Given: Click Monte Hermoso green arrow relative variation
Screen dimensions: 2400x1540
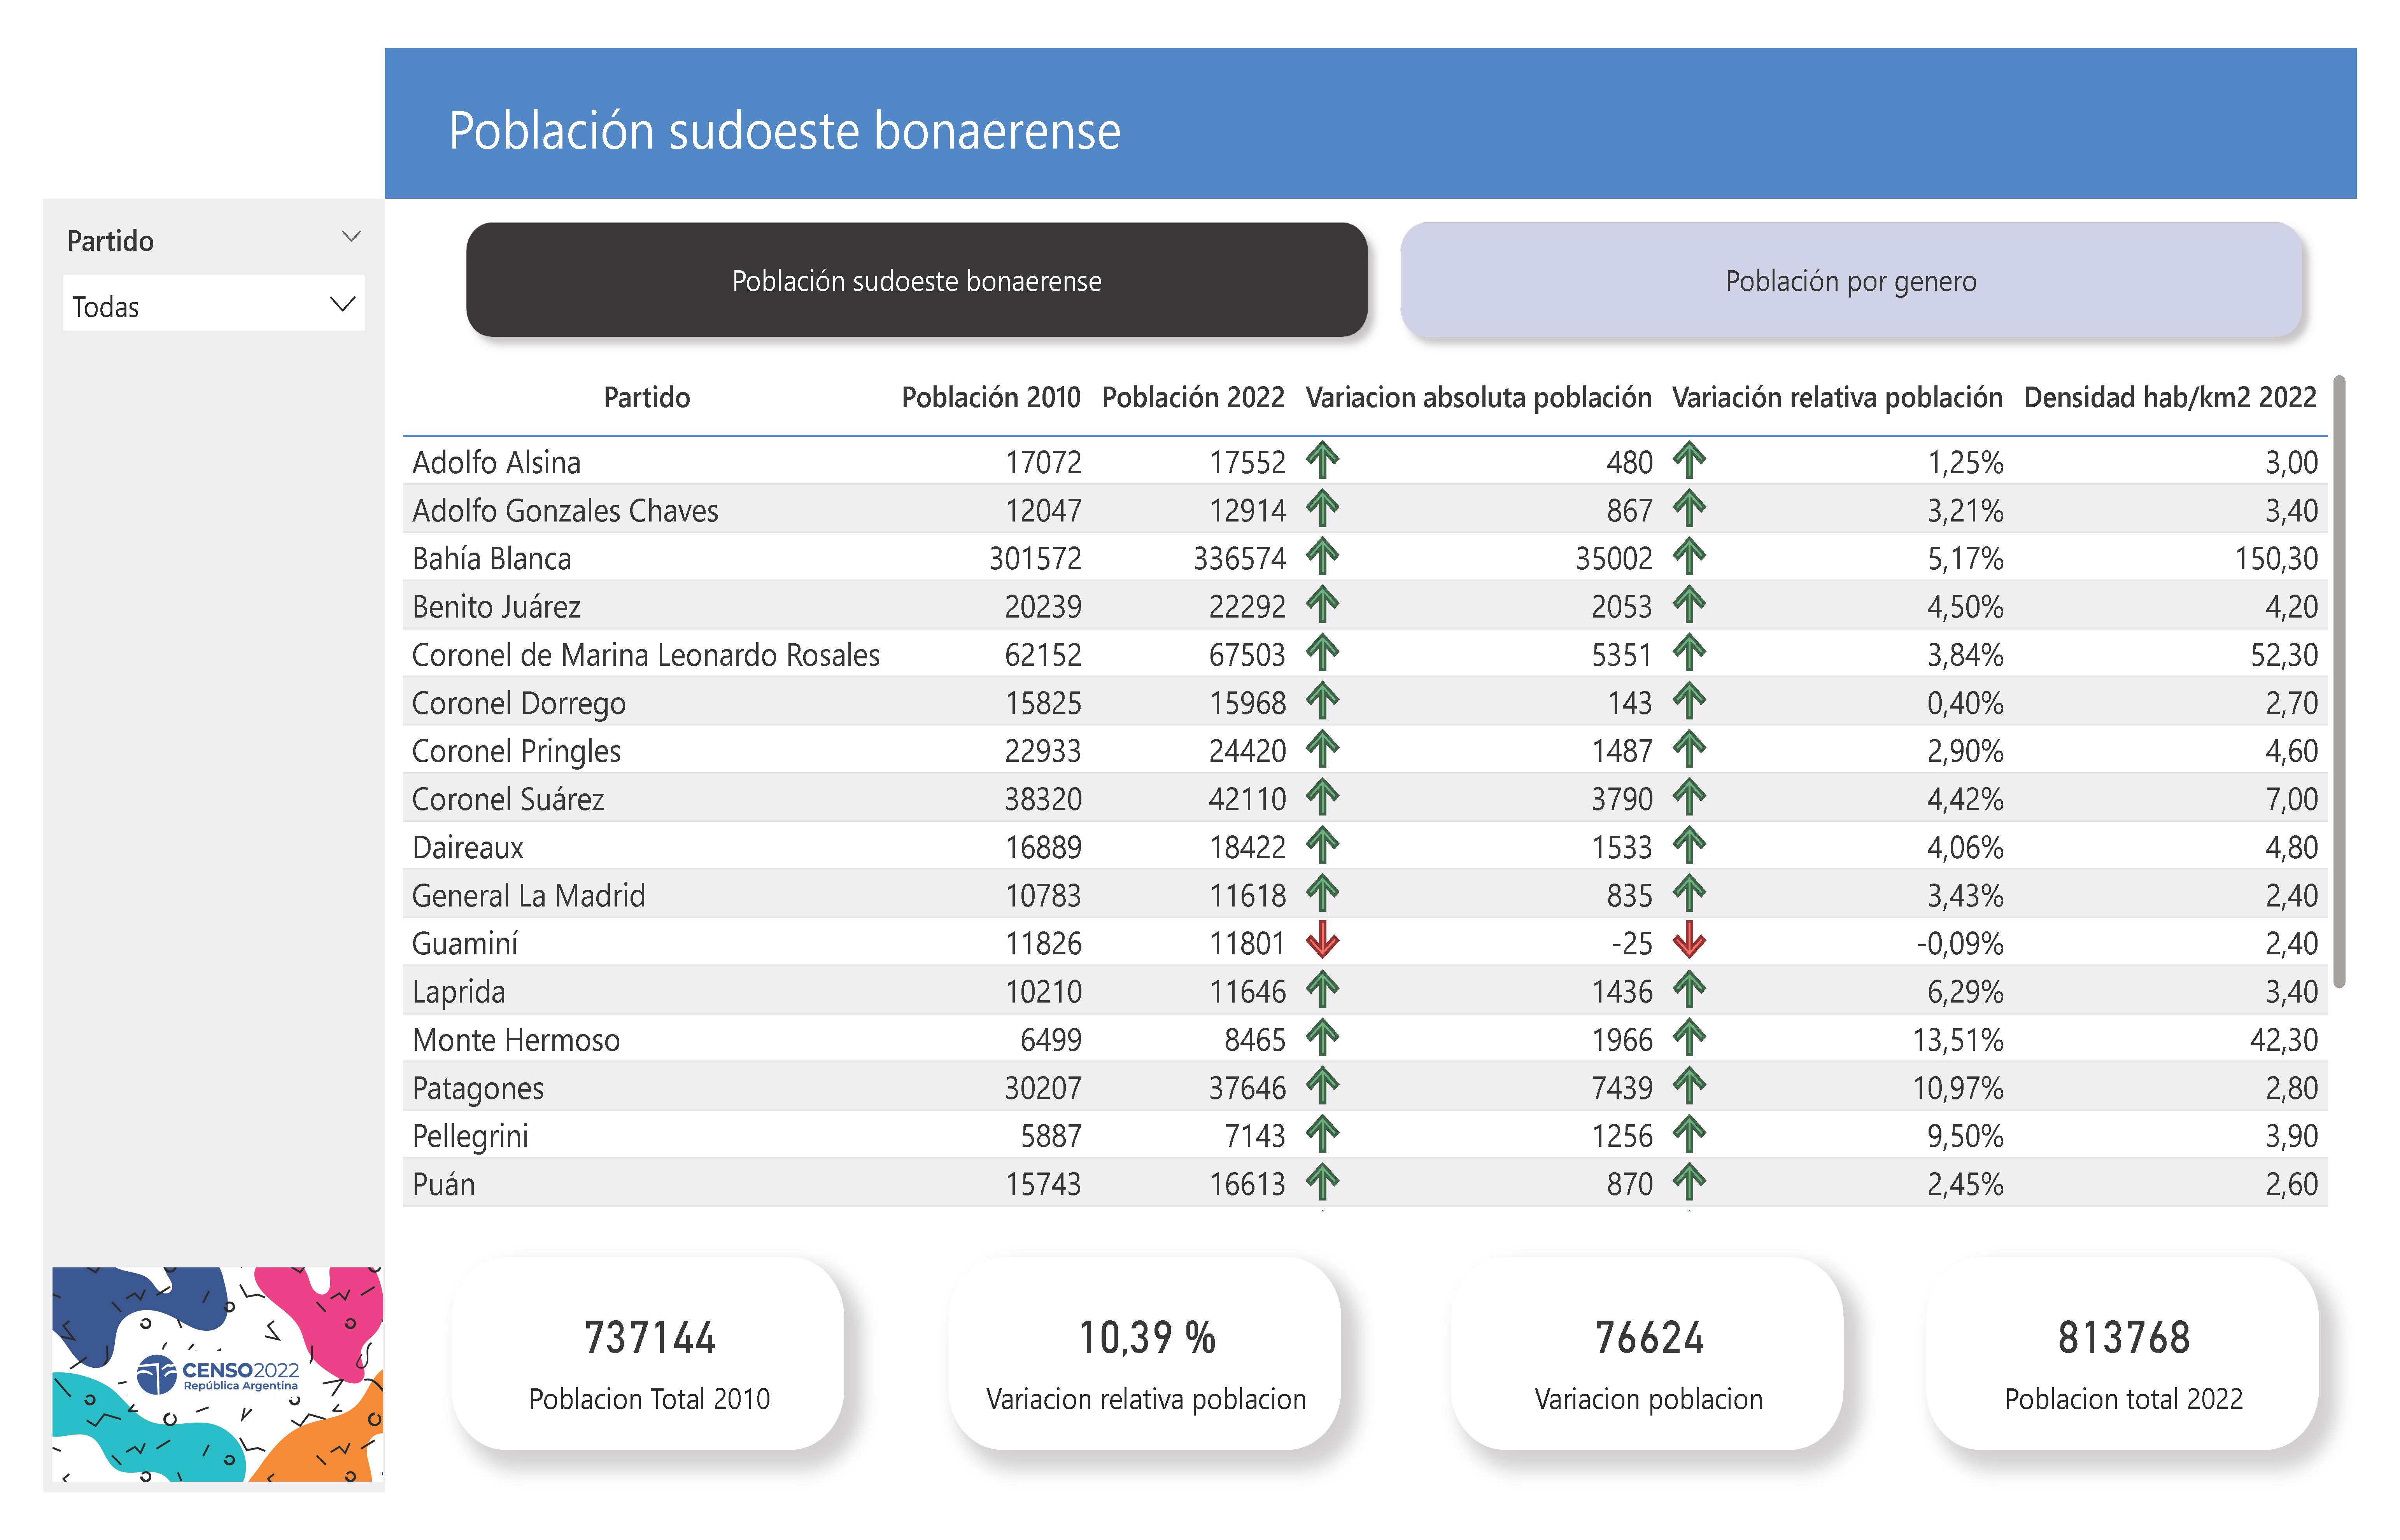Looking at the screenshot, I should (1689, 1038).
